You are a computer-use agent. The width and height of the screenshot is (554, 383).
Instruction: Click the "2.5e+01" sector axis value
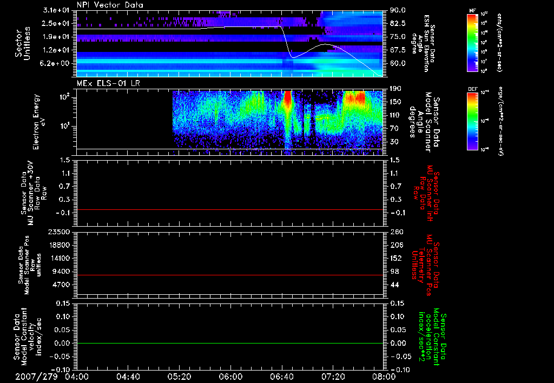[56, 23]
